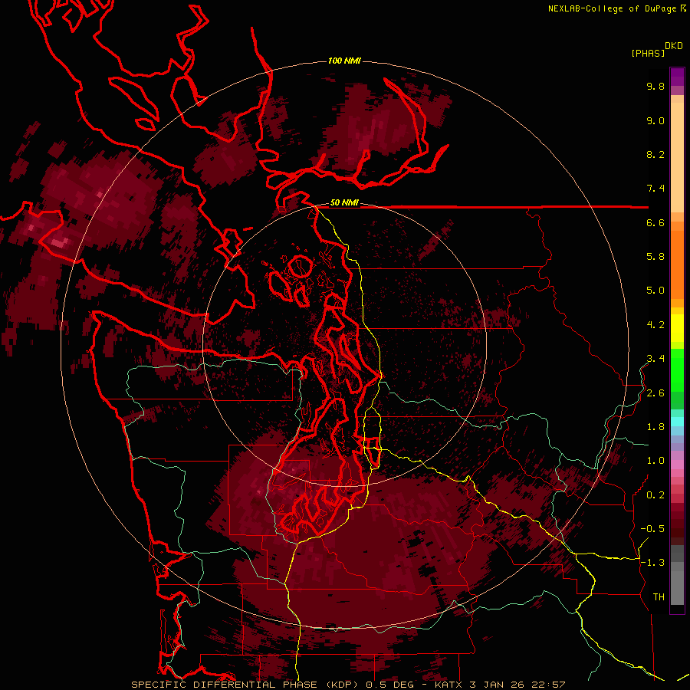Select the 3.4 scale value
This screenshot has height=690, width=690.
[x=655, y=359]
